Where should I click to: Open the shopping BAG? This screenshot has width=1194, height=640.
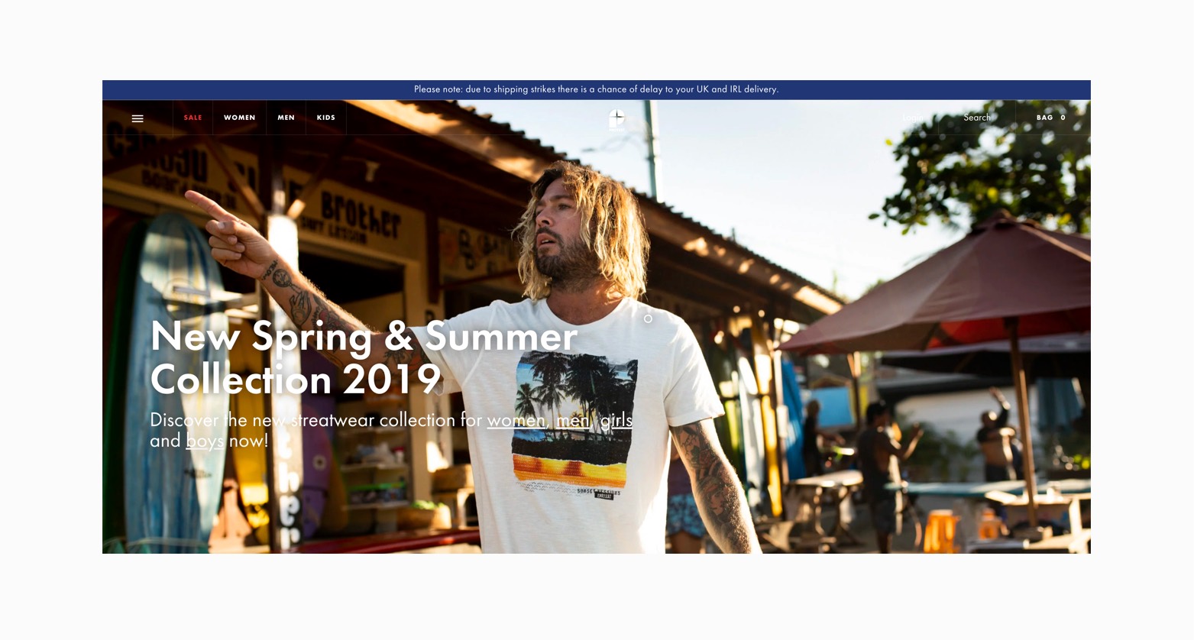(x=1045, y=118)
